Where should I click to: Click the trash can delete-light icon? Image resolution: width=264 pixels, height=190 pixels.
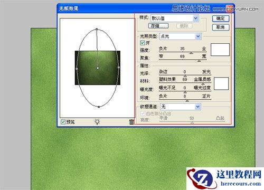(x=131, y=122)
